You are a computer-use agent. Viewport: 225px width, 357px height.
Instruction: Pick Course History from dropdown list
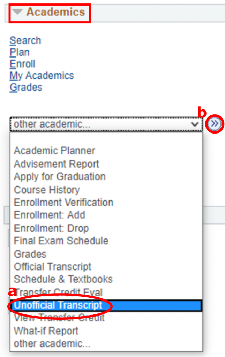tap(47, 190)
